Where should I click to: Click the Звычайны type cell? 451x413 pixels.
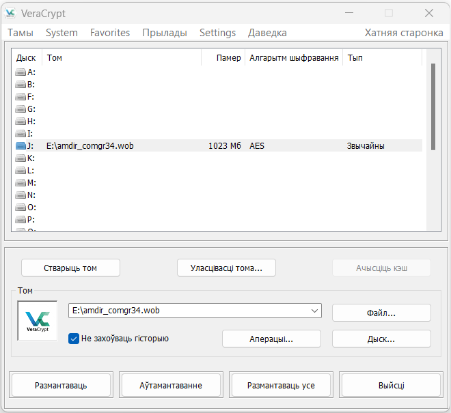[366, 146]
